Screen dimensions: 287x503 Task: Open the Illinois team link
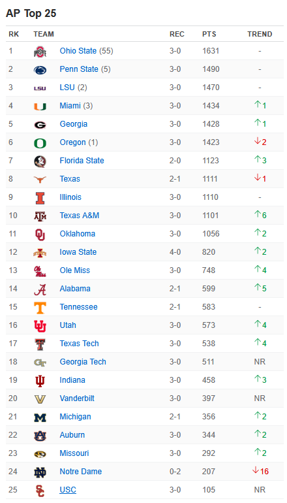tap(70, 197)
